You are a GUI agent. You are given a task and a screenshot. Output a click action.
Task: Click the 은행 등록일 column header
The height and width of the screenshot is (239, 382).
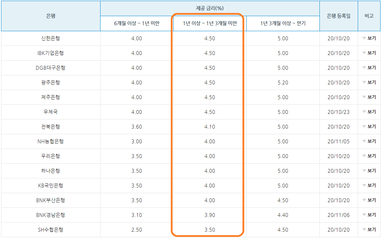click(339, 16)
